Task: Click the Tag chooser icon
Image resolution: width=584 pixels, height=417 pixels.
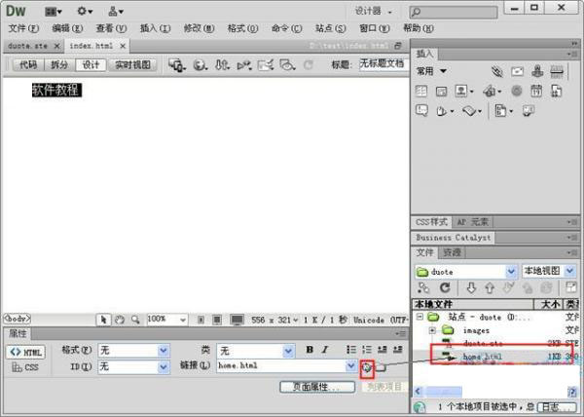Action: coord(529,111)
